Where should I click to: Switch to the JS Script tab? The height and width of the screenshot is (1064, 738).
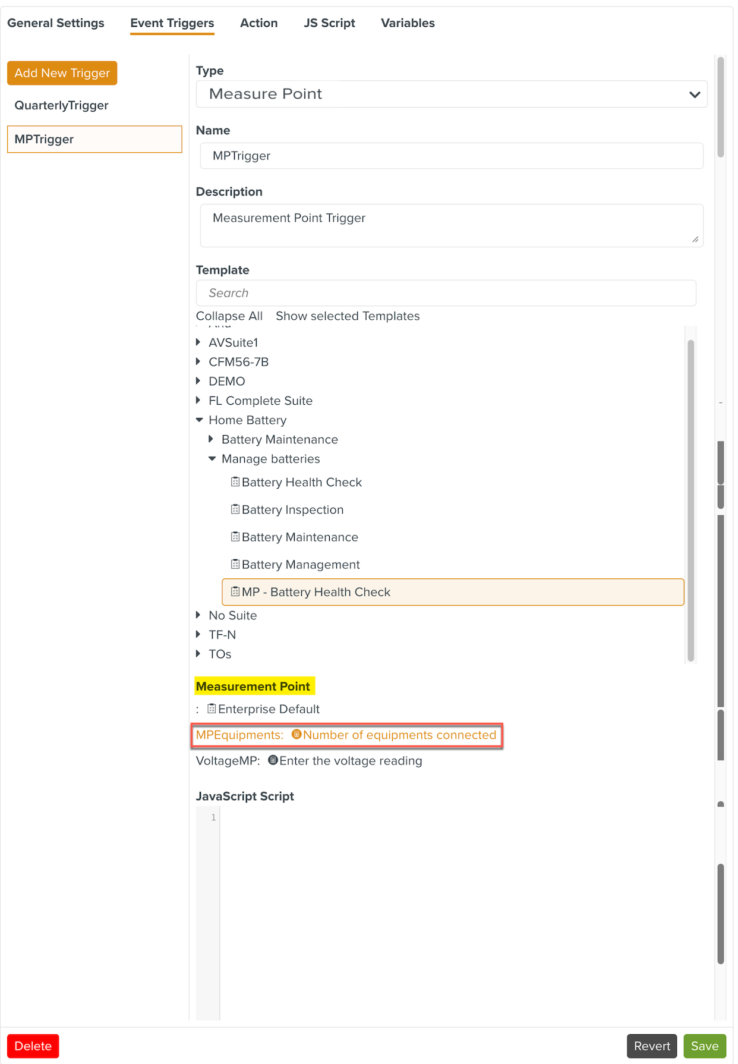click(329, 23)
